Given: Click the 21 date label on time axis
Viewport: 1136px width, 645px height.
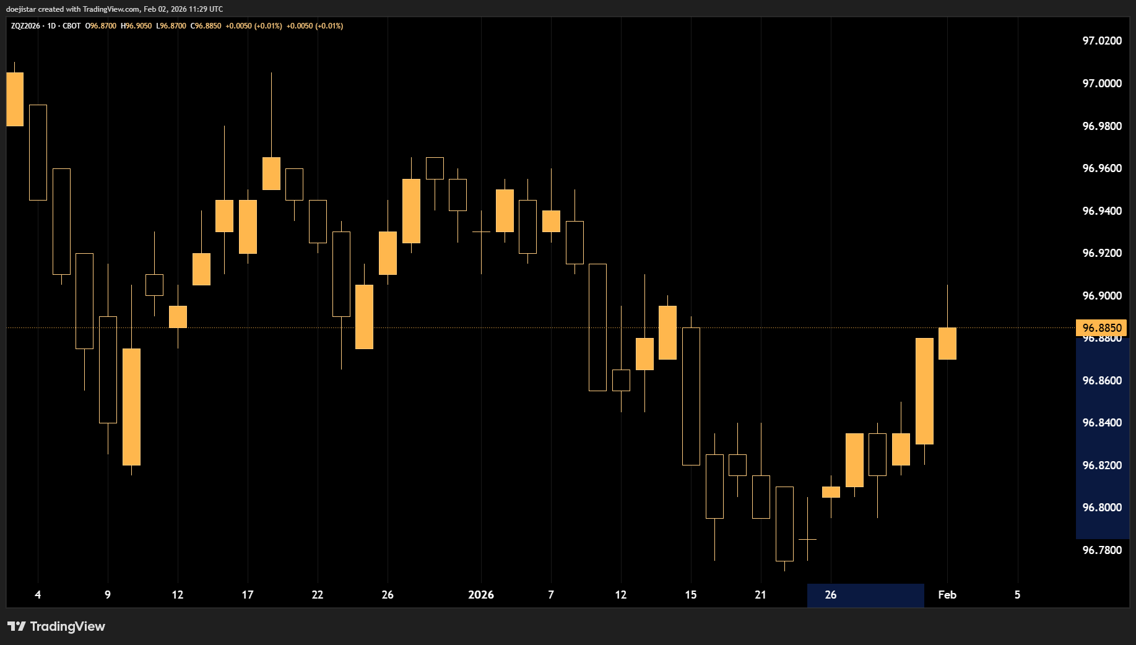Looking at the screenshot, I should tap(760, 595).
